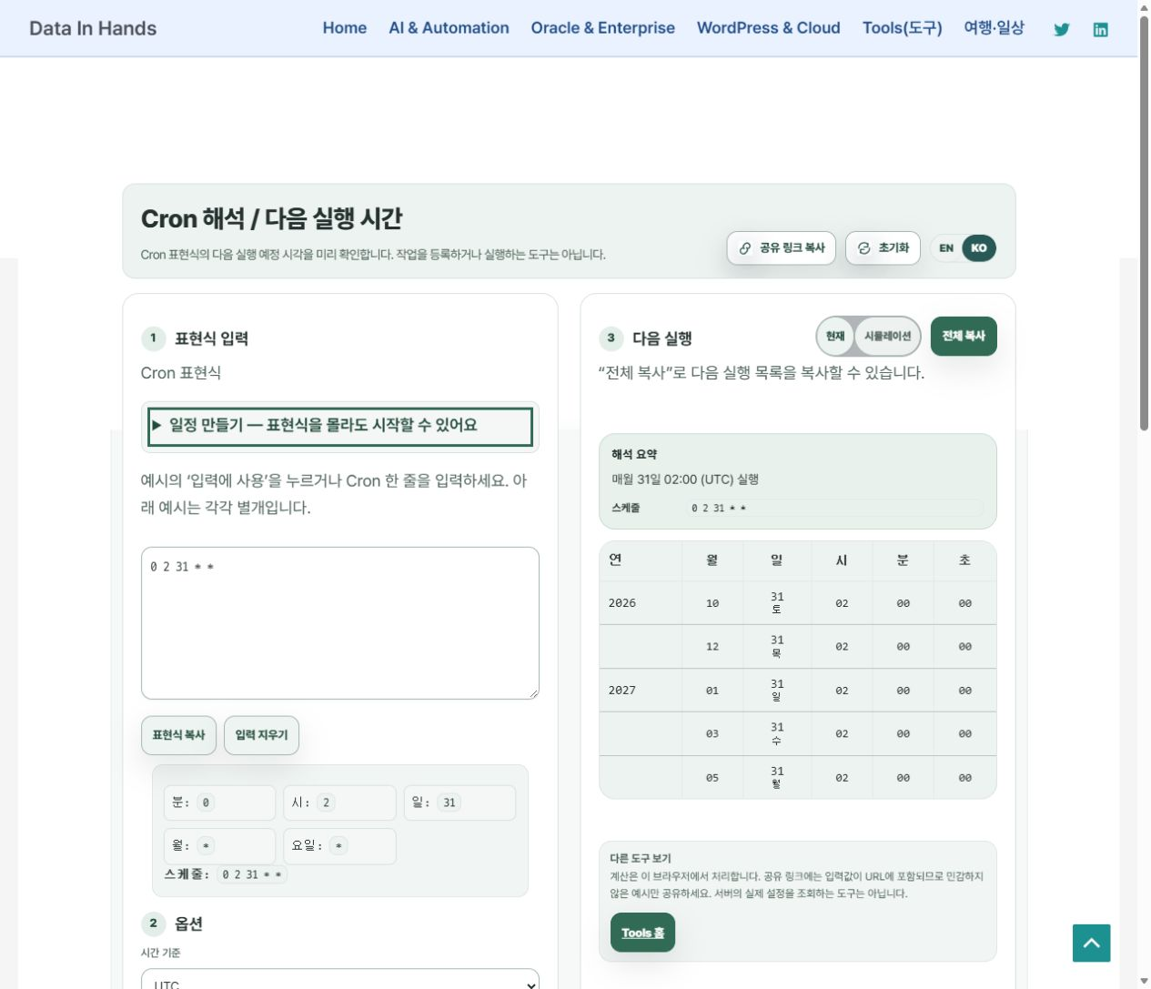Click the 연 column header

(641, 560)
